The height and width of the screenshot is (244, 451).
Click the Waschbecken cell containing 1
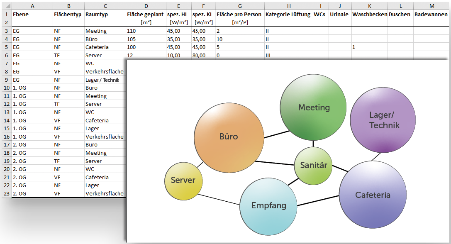point(369,47)
